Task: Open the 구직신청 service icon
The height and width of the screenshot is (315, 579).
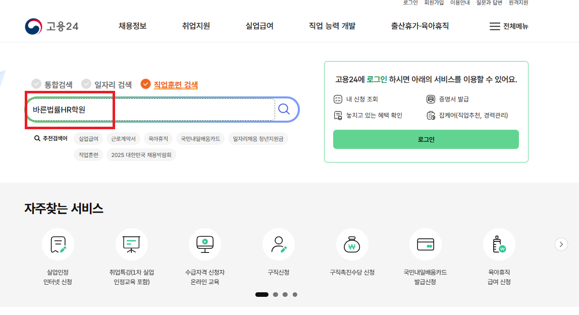Action: [278, 244]
